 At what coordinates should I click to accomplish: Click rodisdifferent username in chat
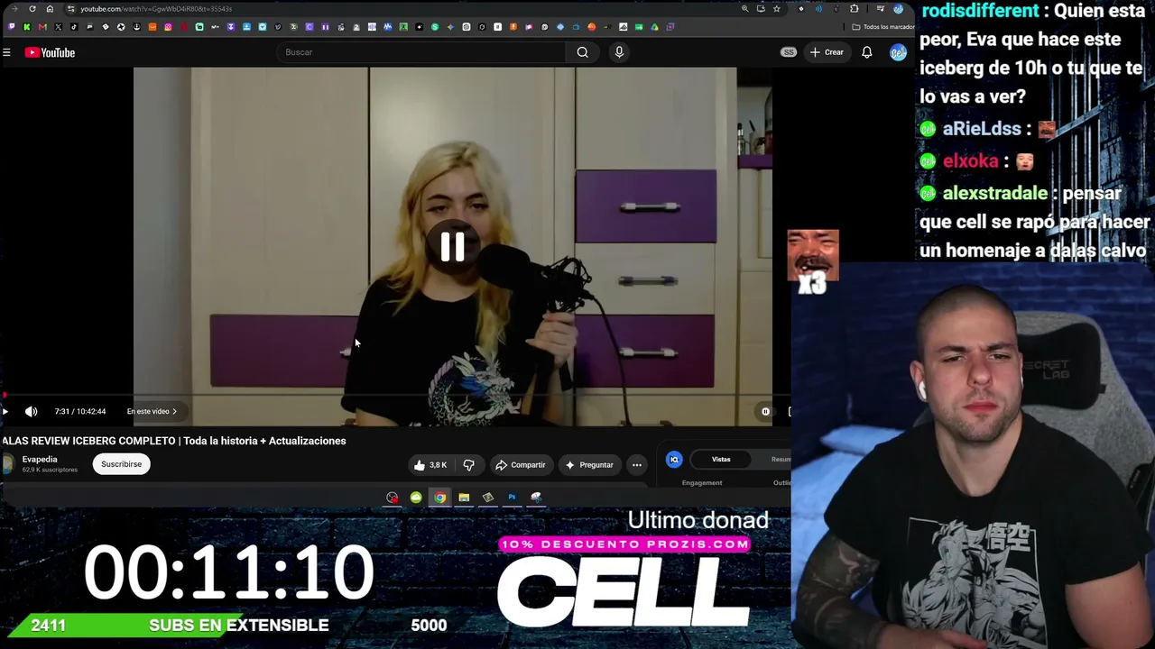pyautogui.click(x=979, y=12)
